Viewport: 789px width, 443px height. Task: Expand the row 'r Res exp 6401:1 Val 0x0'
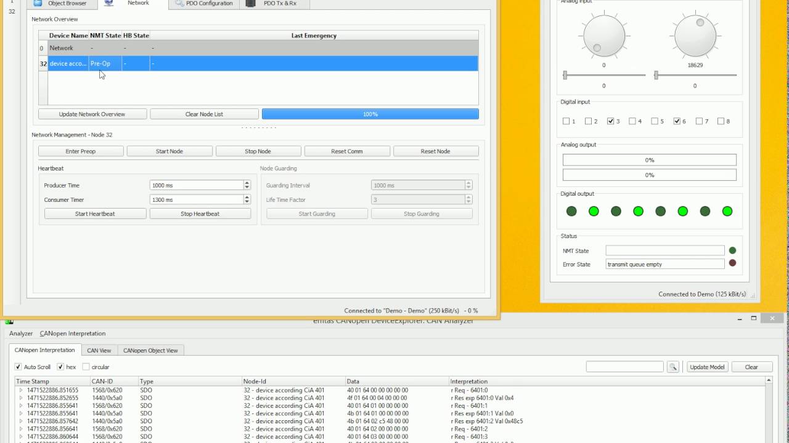21,413
